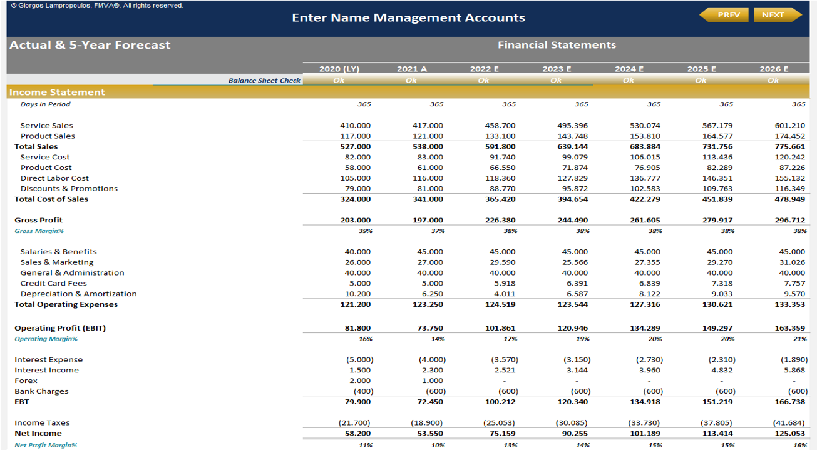
Task: Select the Gross Margin% row label
Action: pos(39,231)
